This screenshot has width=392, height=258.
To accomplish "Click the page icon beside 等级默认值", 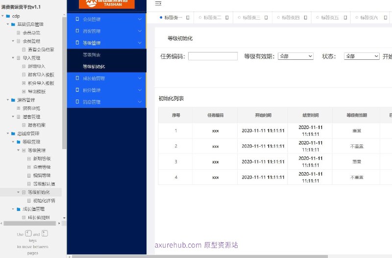I will [29, 183].
